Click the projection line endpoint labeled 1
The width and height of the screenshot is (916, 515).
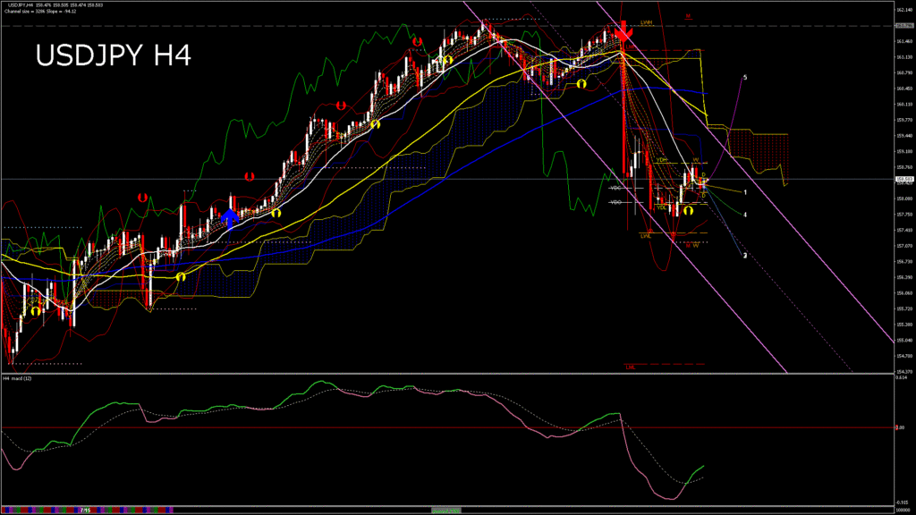[745, 192]
